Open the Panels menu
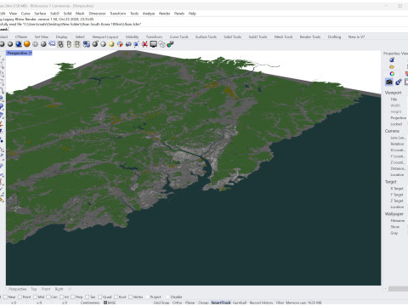 [179, 14]
